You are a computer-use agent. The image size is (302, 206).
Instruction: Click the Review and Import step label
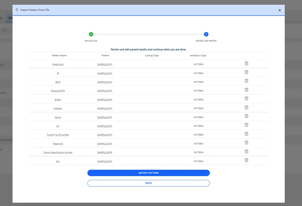click(x=206, y=41)
